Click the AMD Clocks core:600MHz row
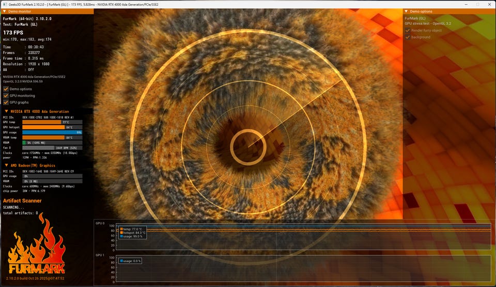 39,187
